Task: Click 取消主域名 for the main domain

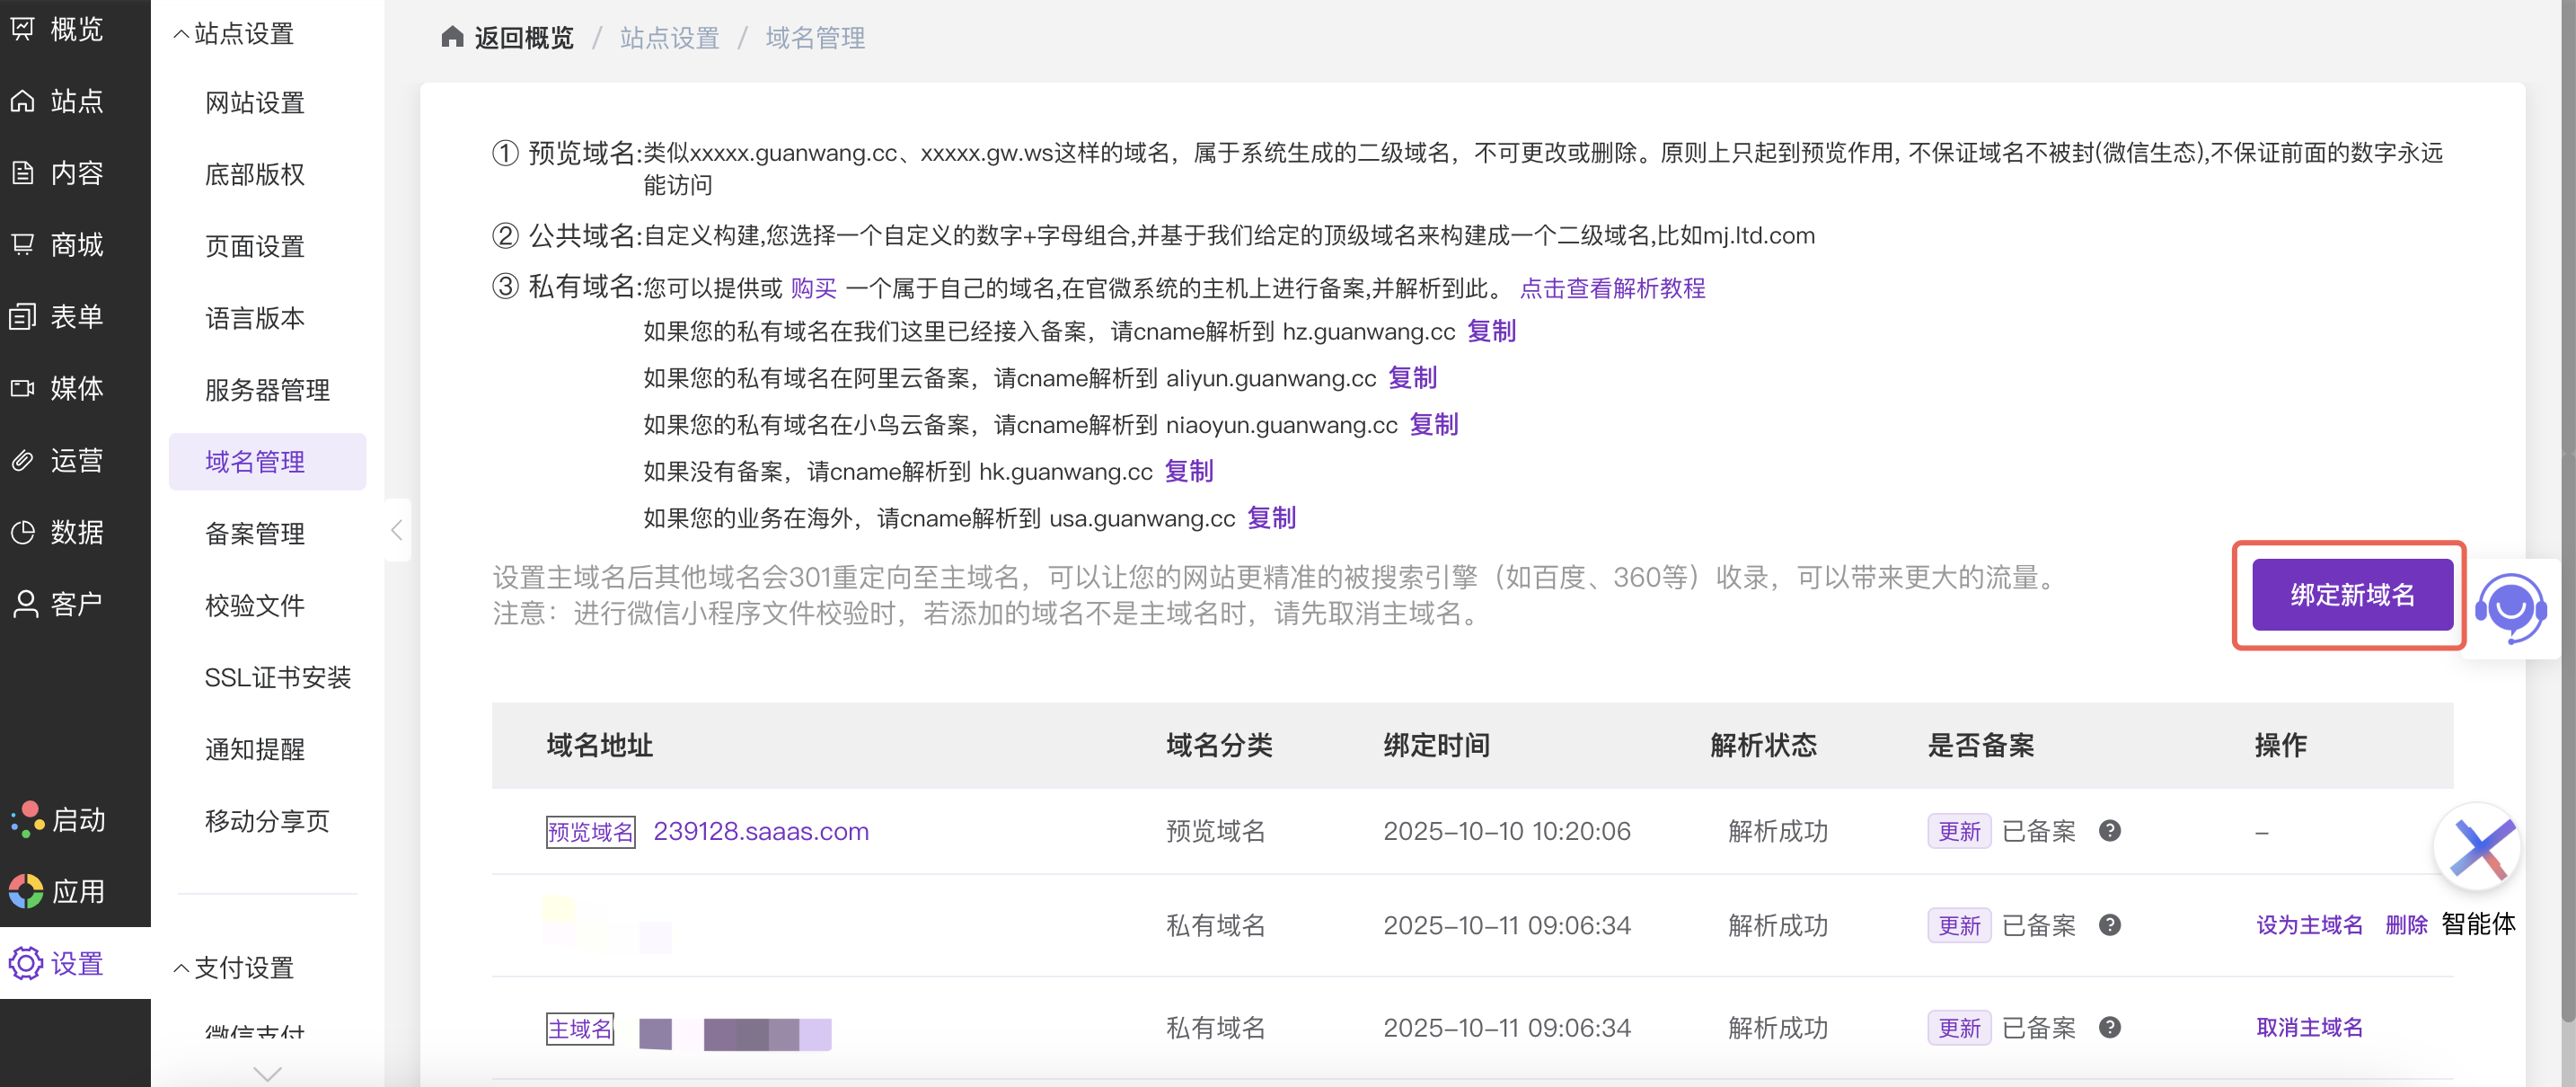Action: pyautogui.click(x=2309, y=1027)
